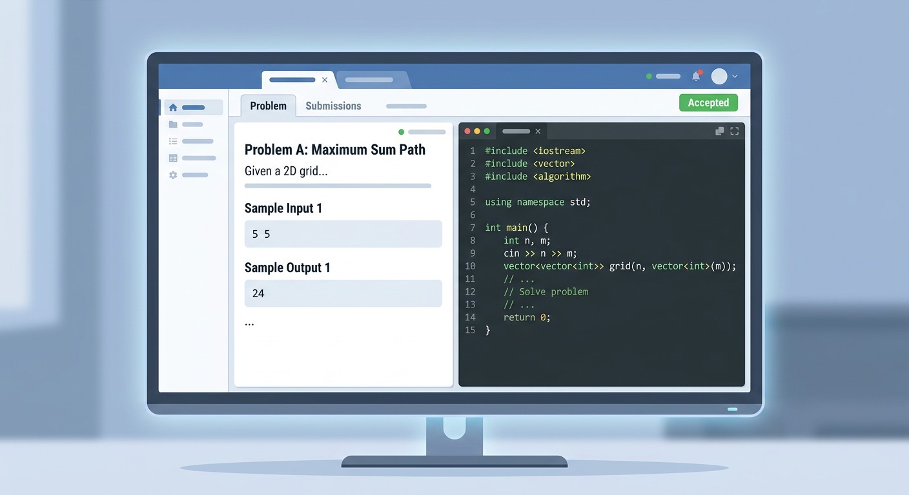The image size is (909, 495).
Task: Open the unlabeled third page tab
Action: point(406,106)
